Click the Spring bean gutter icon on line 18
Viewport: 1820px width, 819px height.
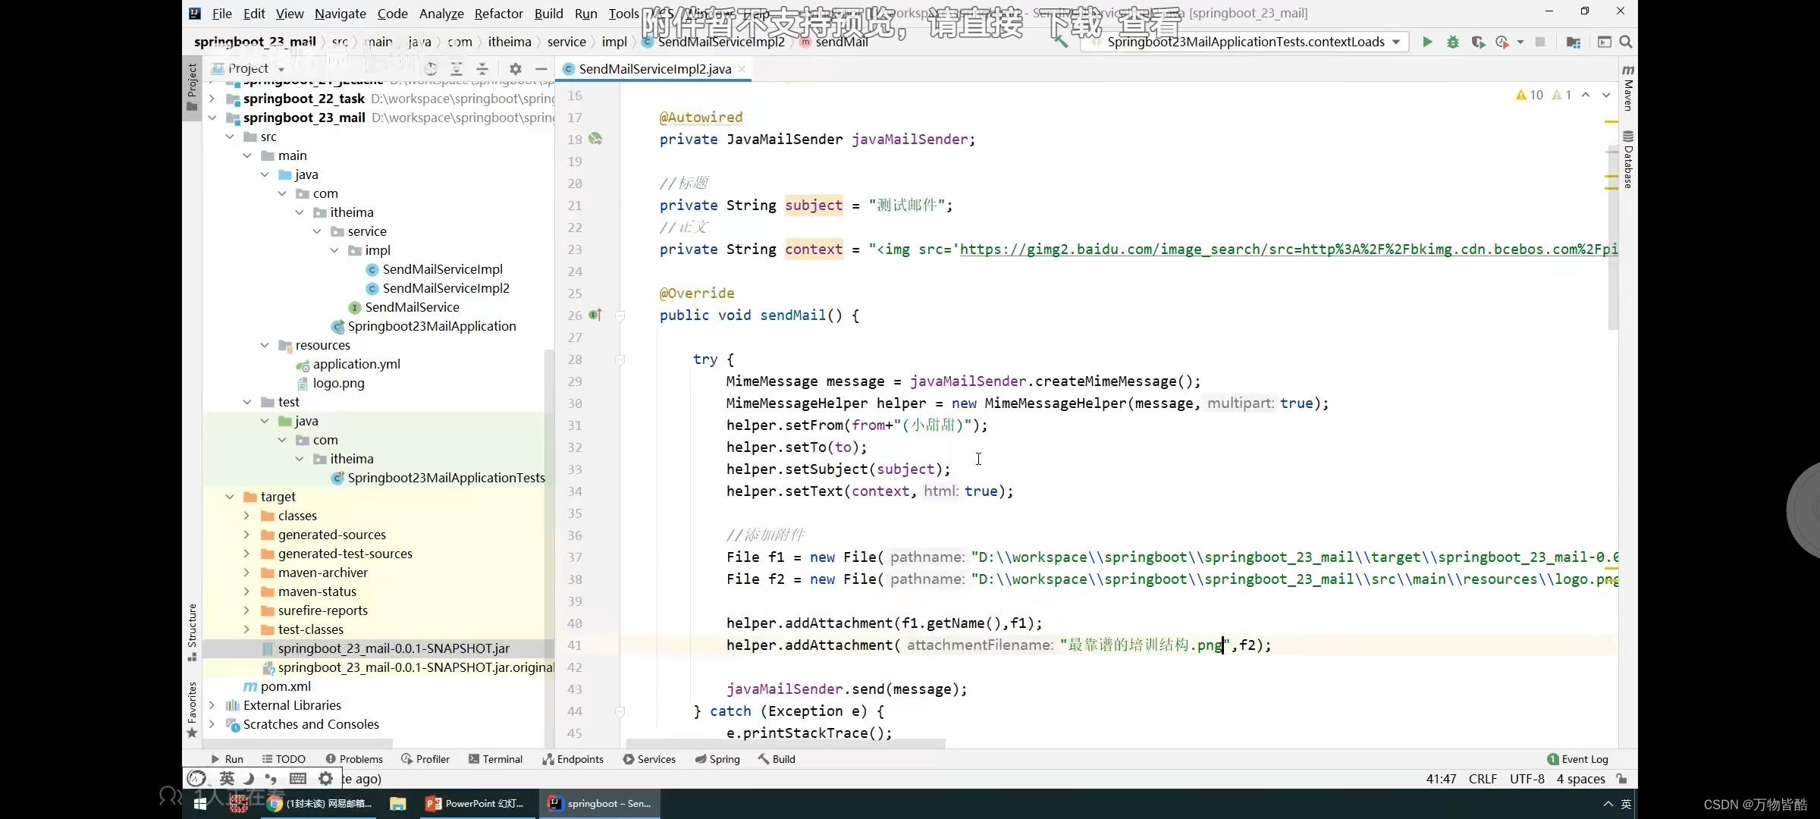[595, 138]
